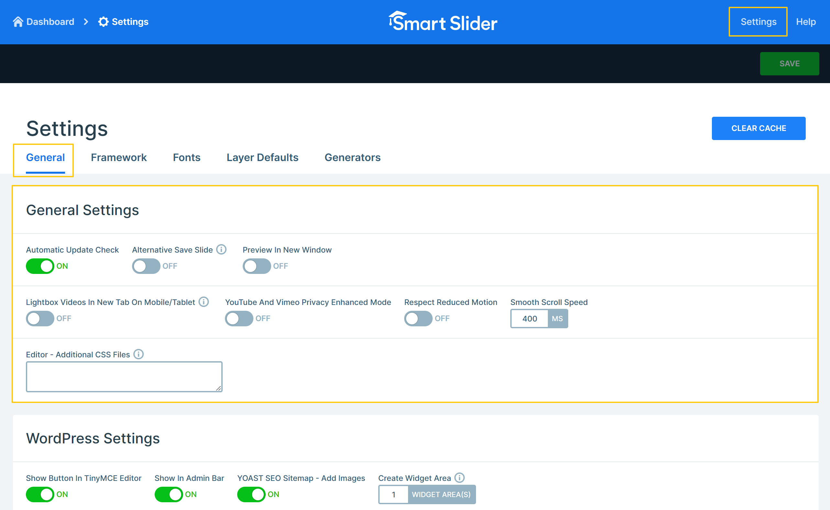Click the Editor Additional CSS Files textarea

[x=124, y=377]
